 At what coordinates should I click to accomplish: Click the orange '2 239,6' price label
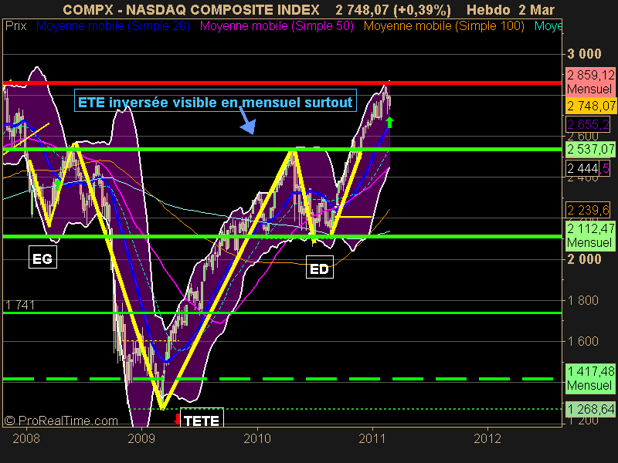(588, 210)
